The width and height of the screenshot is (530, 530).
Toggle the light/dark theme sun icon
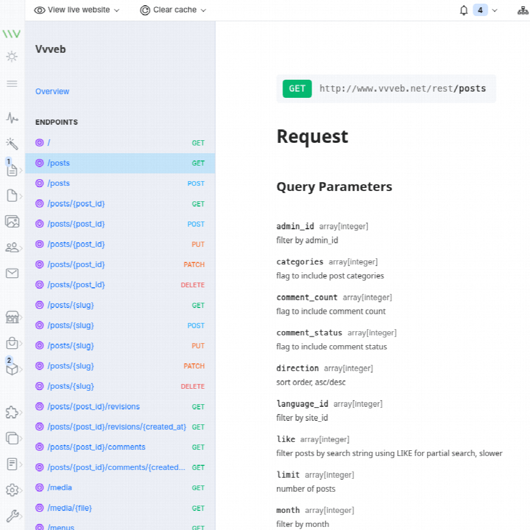12,57
